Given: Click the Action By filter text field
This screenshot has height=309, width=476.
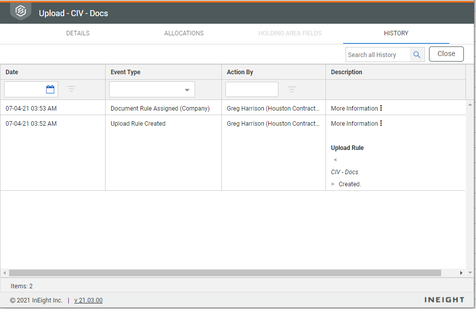Looking at the screenshot, I should [252, 89].
